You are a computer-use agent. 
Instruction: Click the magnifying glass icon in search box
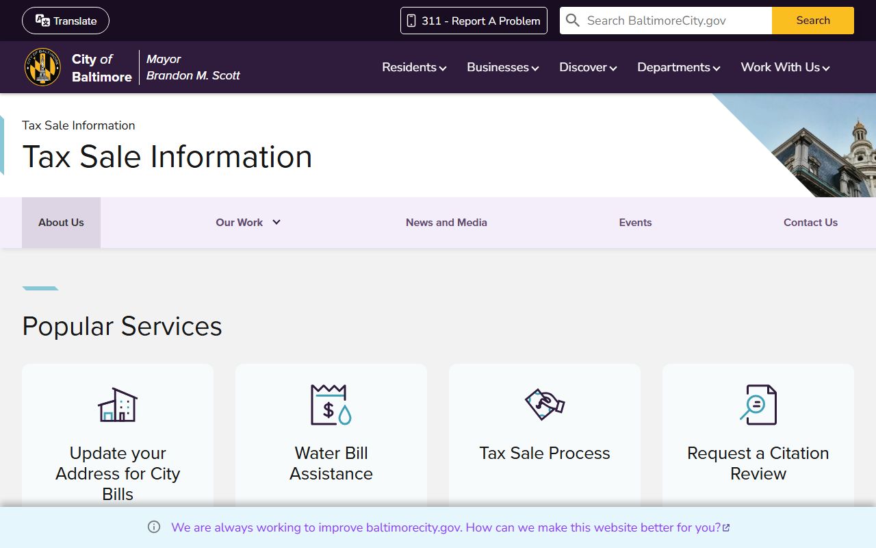pyautogui.click(x=573, y=21)
